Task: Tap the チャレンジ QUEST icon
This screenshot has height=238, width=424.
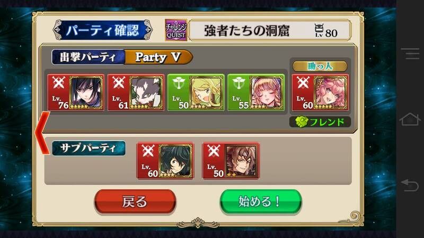Action: click(x=176, y=30)
